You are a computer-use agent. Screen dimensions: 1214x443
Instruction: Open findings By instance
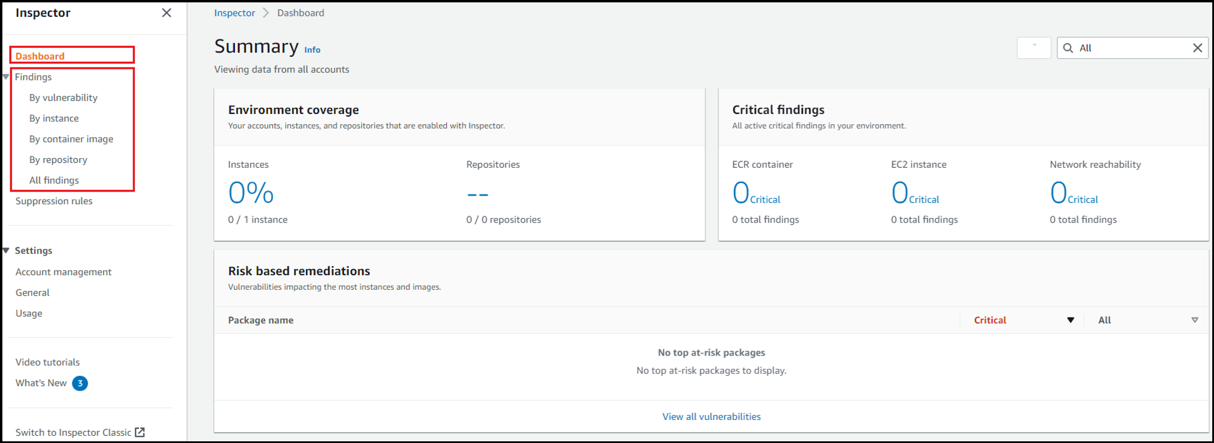pyautogui.click(x=54, y=118)
